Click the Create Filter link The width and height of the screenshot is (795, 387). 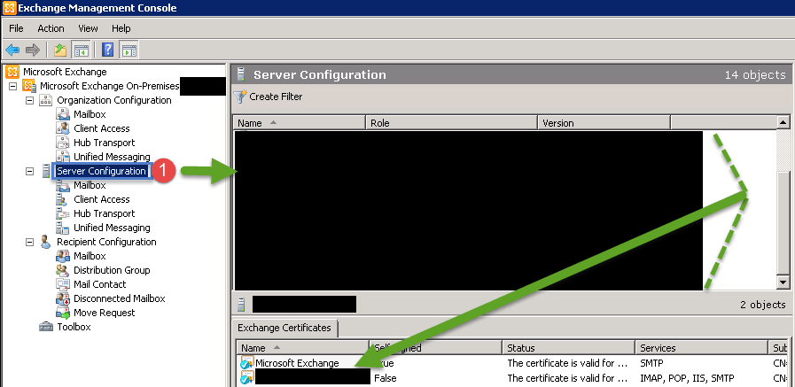point(276,97)
